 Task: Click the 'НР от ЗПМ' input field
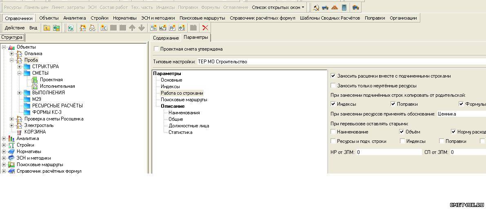point(388,152)
